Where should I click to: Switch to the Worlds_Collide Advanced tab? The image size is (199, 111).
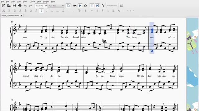click(10, 15)
